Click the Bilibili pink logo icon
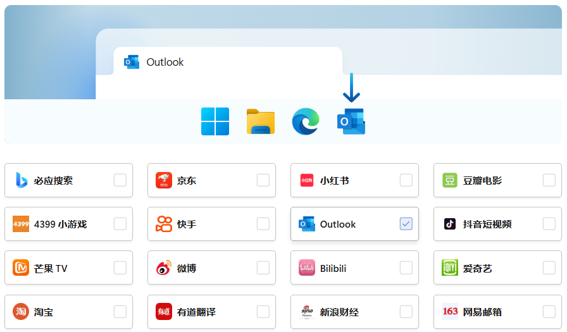The height and width of the screenshot is (332, 567). click(307, 268)
